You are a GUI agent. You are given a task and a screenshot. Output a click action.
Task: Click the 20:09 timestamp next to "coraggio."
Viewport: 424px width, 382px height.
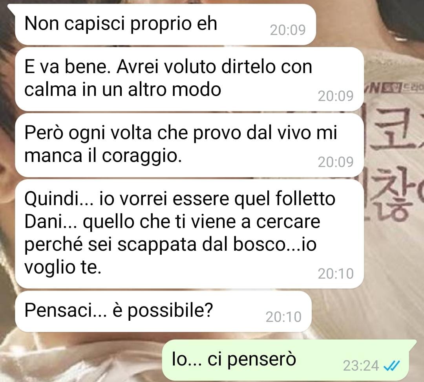(x=336, y=162)
